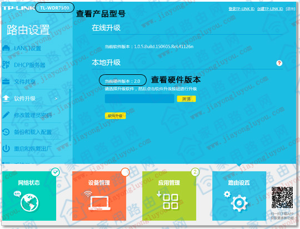The image size is (300, 229).
Task: Click the number 2 badge on 应用管理
Action: pos(195,172)
